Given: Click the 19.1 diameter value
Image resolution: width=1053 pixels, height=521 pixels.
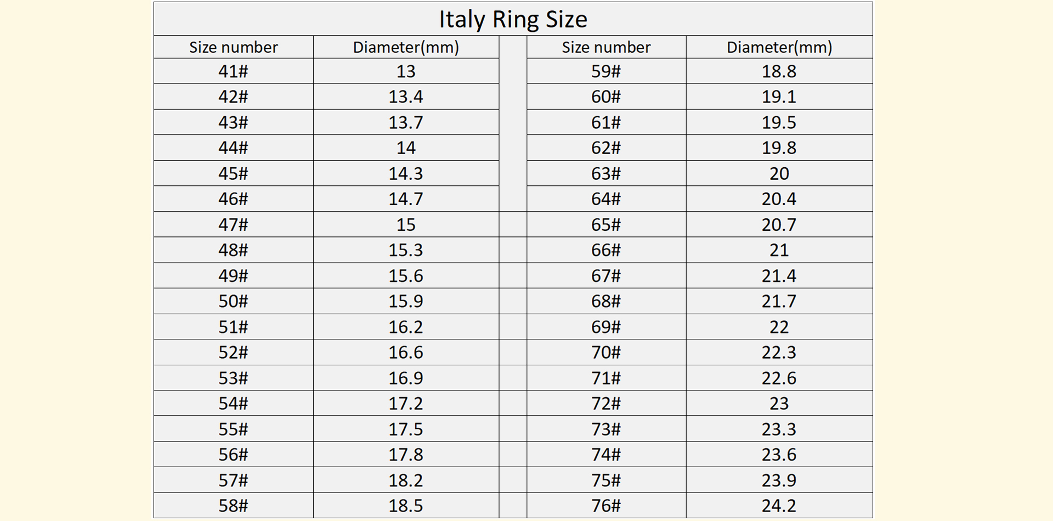Looking at the screenshot, I should point(779,97).
